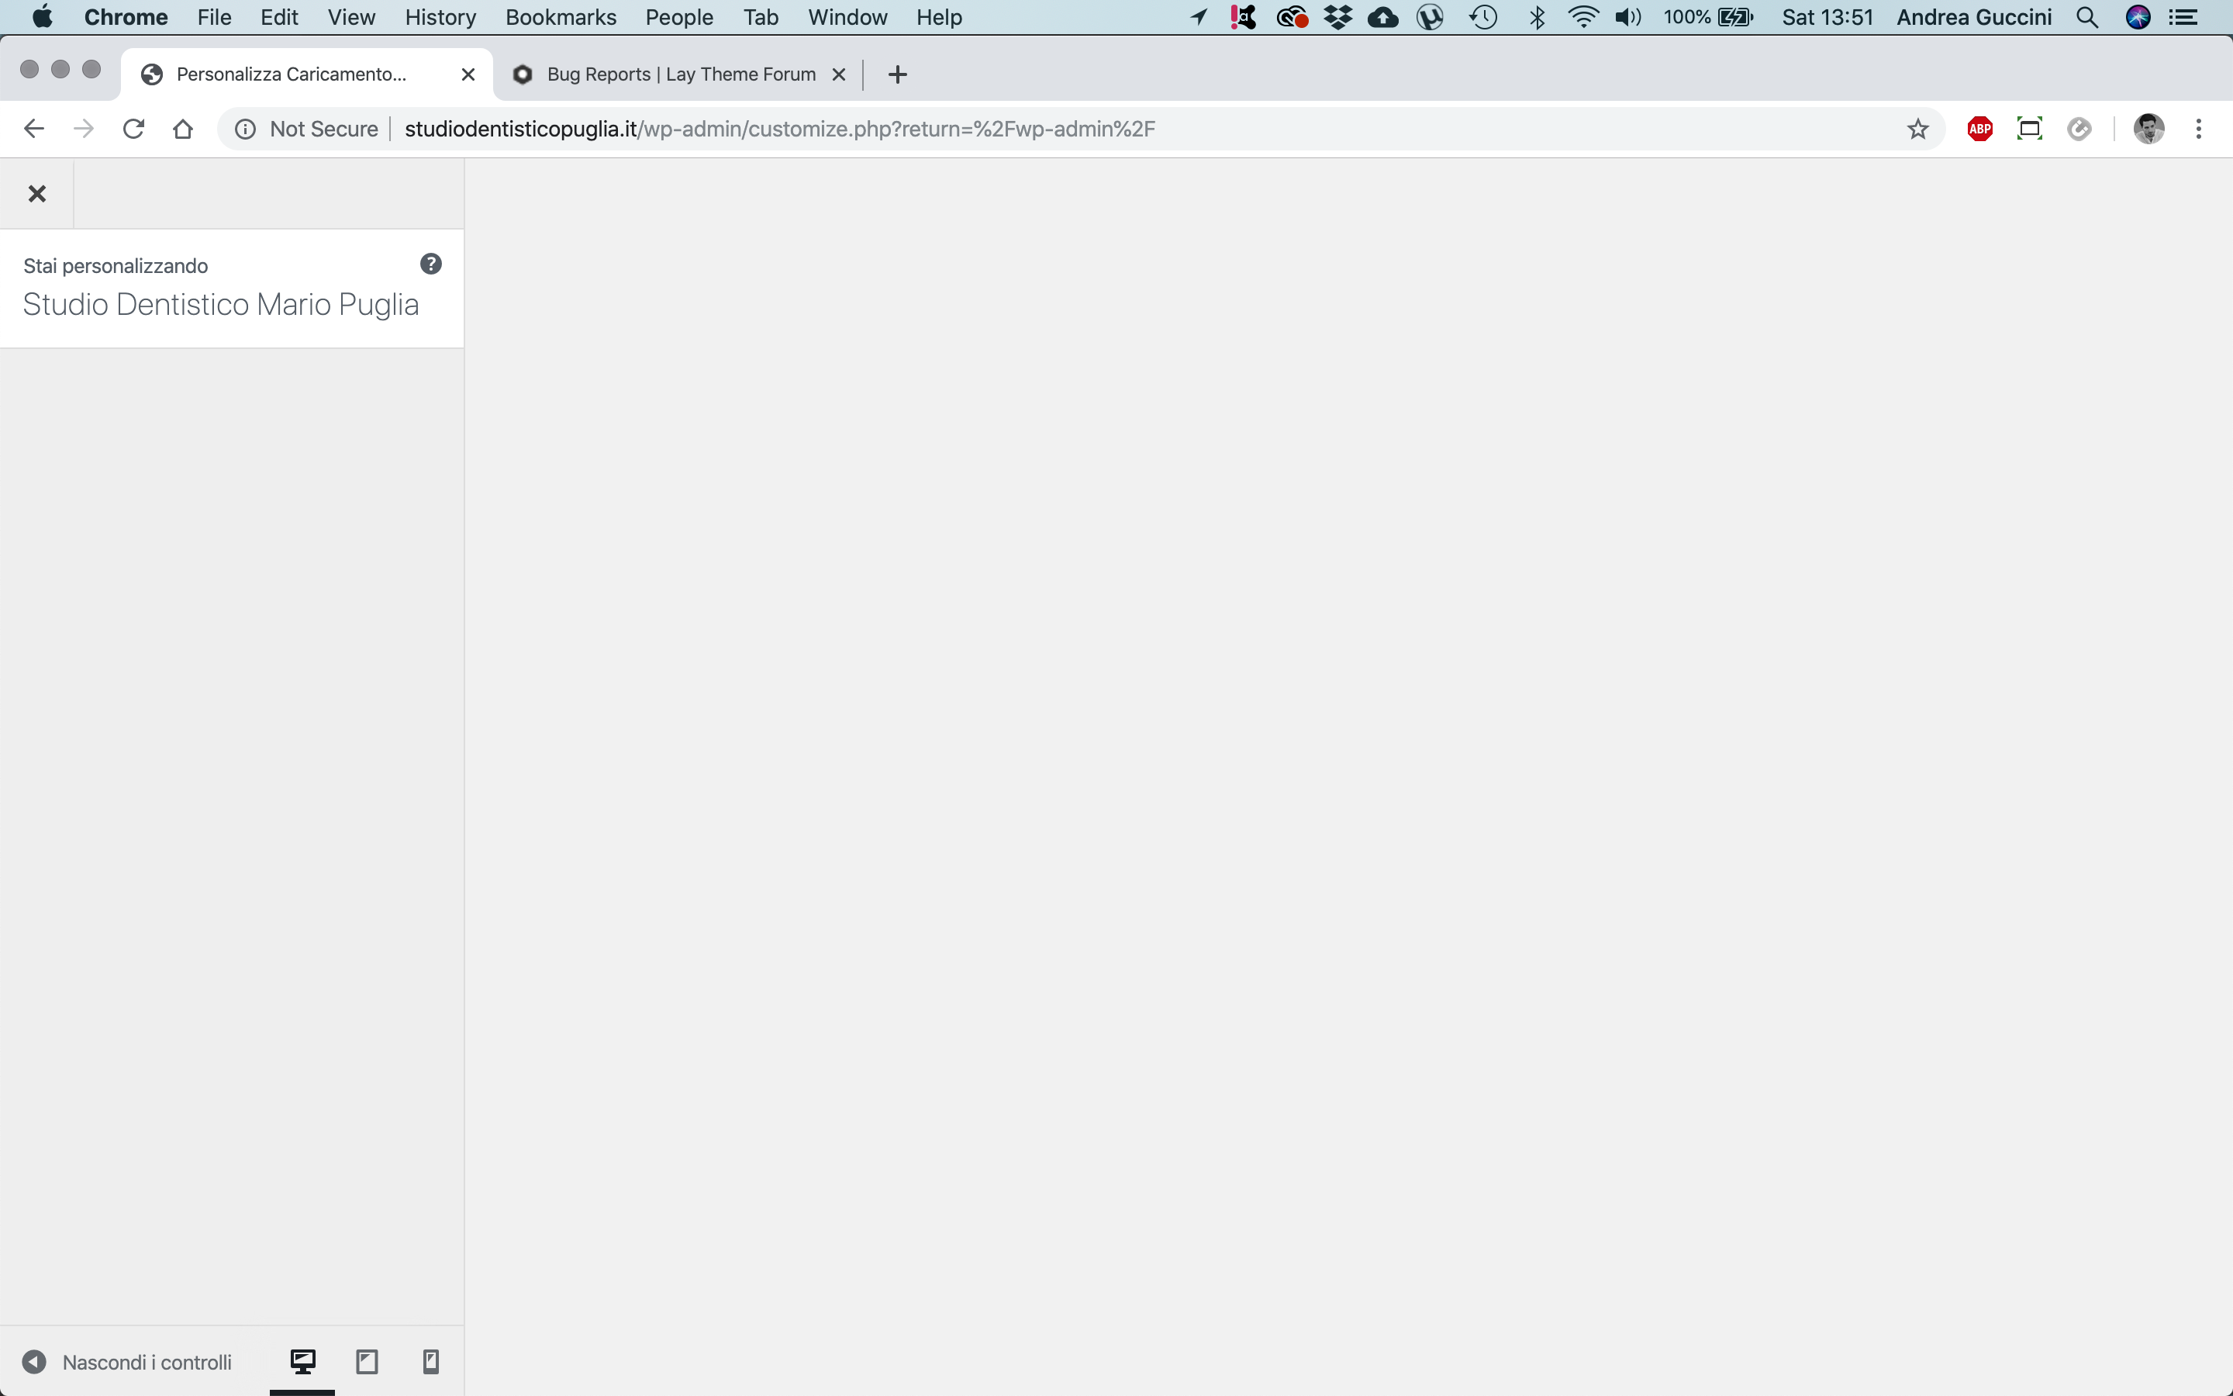
Task: Reload the current page
Action: (134, 130)
